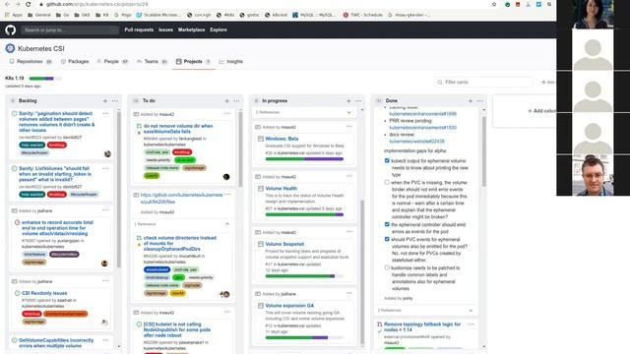Open 'Windows: Beta' project link
The width and height of the screenshot is (630, 354).
click(x=282, y=139)
